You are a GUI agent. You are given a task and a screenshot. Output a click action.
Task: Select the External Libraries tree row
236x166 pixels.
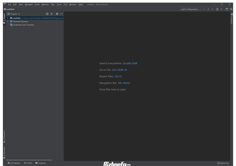point(35,21)
